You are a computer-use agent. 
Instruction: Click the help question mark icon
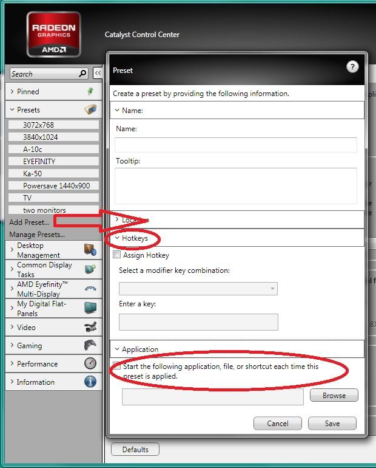[x=352, y=67]
